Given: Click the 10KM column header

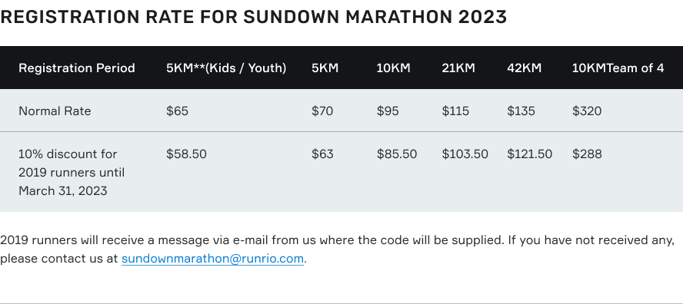Looking at the screenshot, I should click(x=393, y=68).
